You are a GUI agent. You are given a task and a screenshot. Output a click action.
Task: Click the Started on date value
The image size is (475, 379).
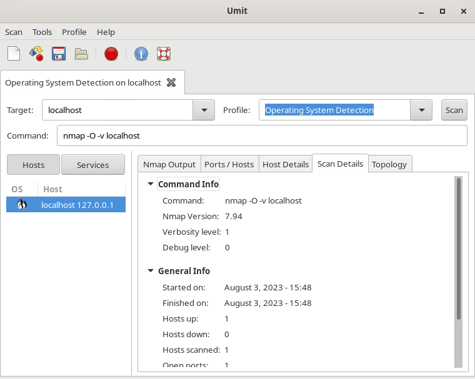[267, 287]
